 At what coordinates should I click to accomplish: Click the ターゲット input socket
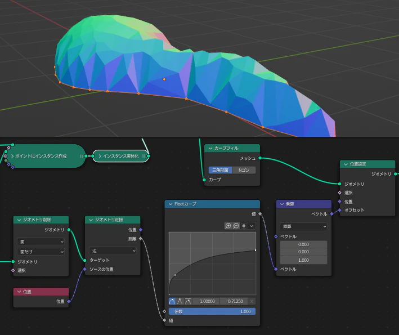[x=85, y=260]
